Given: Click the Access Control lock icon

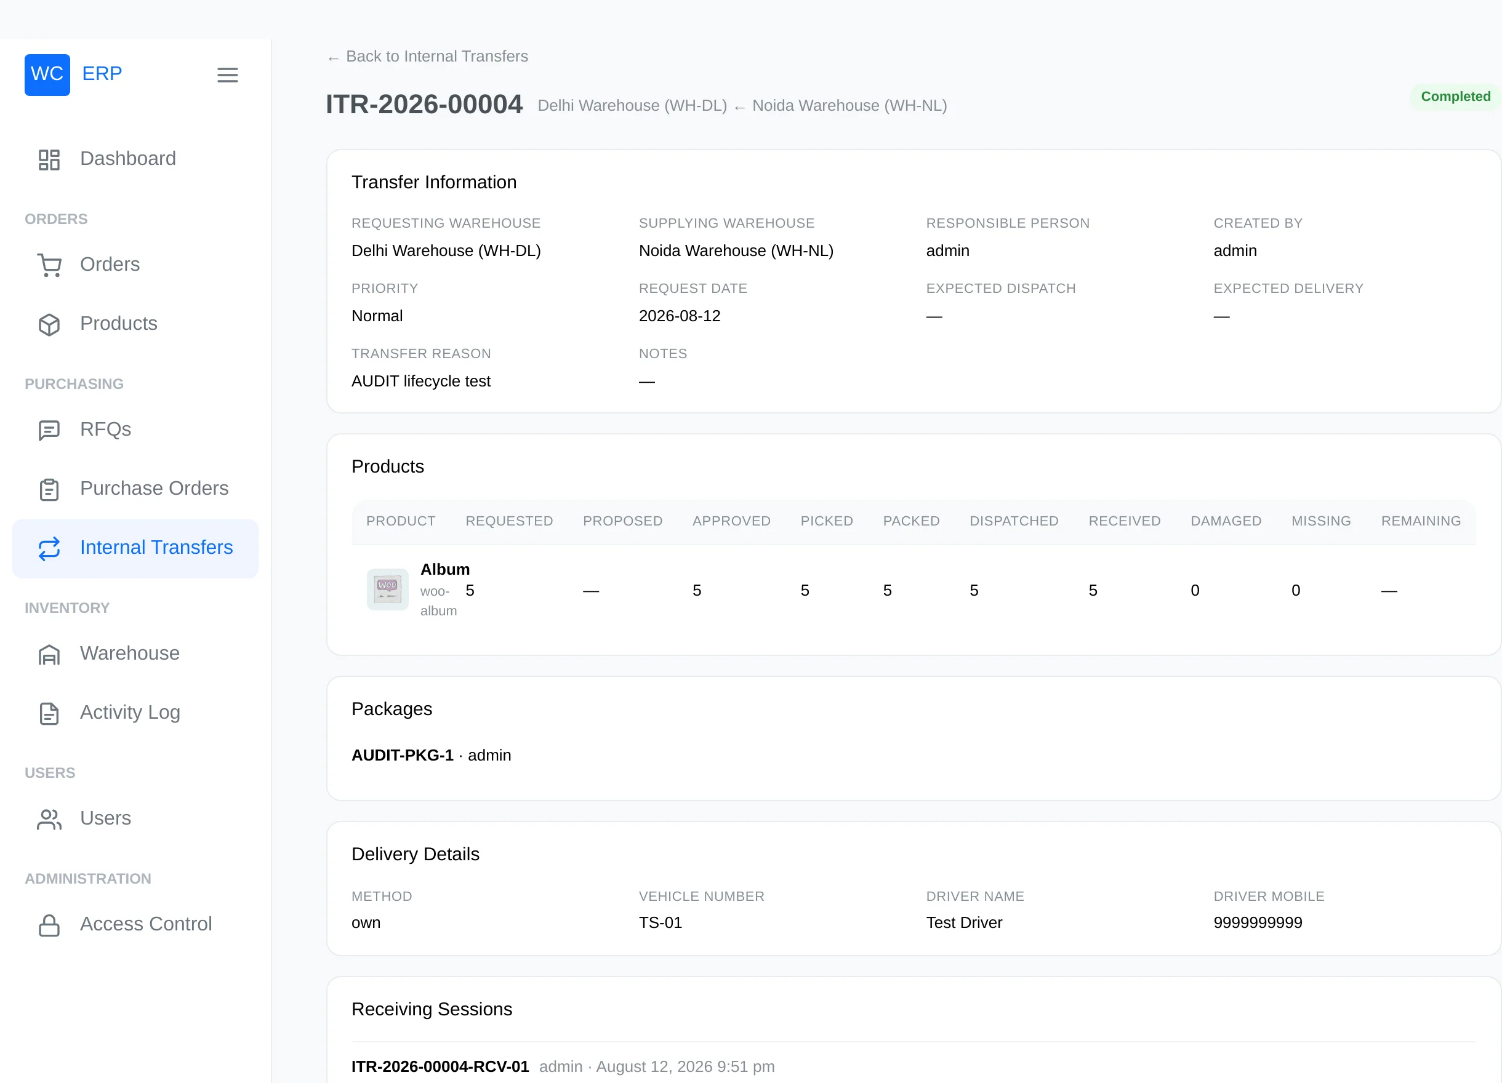Looking at the screenshot, I should pos(49,925).
